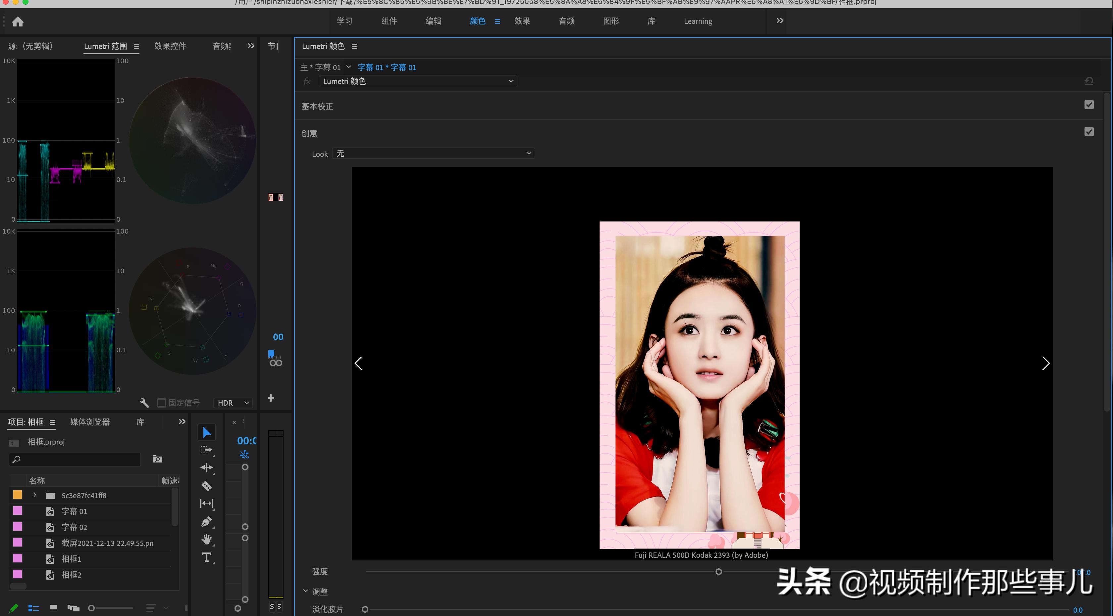Viewport: 1113px width, 616px height.
Task: Switch to the 效果 workspace tab
Action: click(522, 21)
